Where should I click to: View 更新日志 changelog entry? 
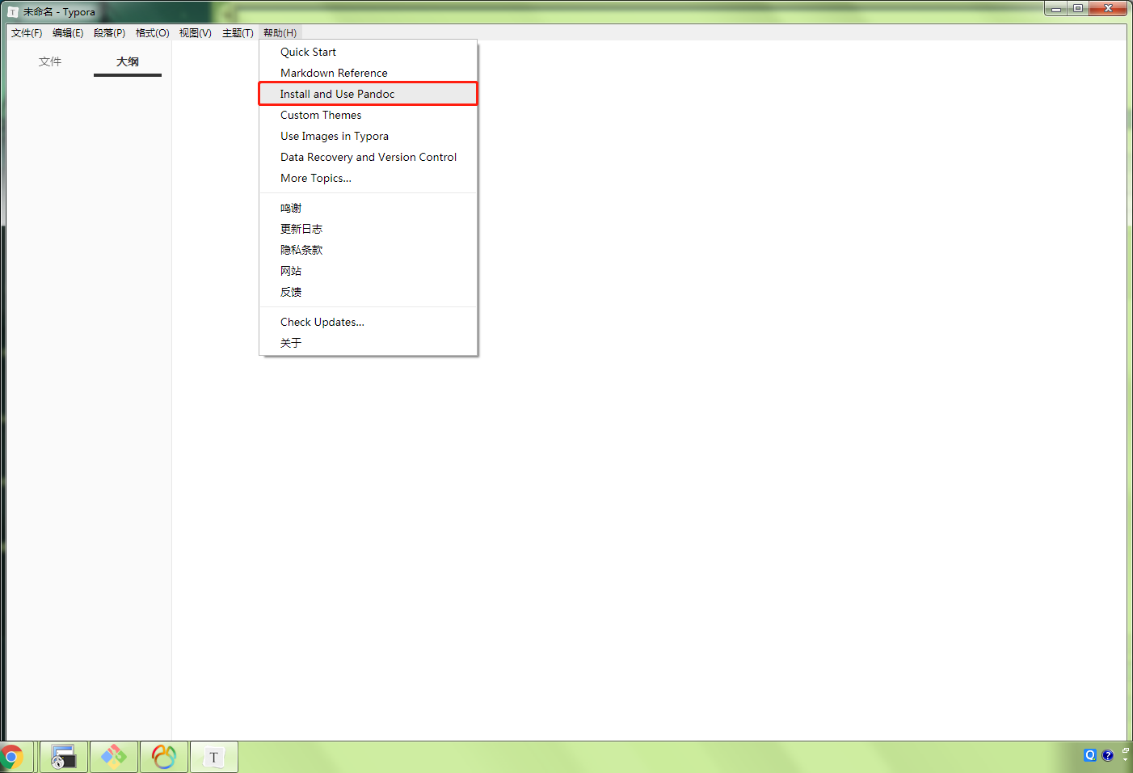click(x=369, y=229)
